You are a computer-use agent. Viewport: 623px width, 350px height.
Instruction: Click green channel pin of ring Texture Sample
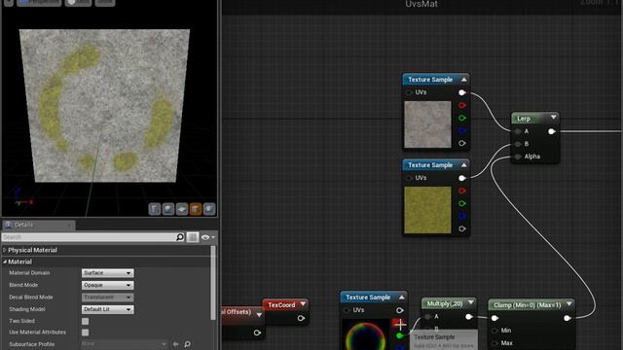400,335
